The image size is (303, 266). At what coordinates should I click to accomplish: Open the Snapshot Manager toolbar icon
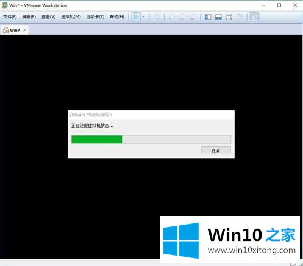(x=193, y=17)
